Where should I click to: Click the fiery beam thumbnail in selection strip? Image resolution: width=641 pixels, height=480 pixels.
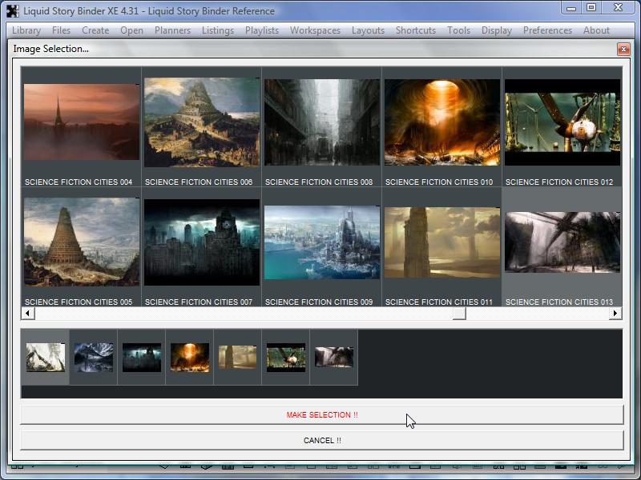point(189,357)
